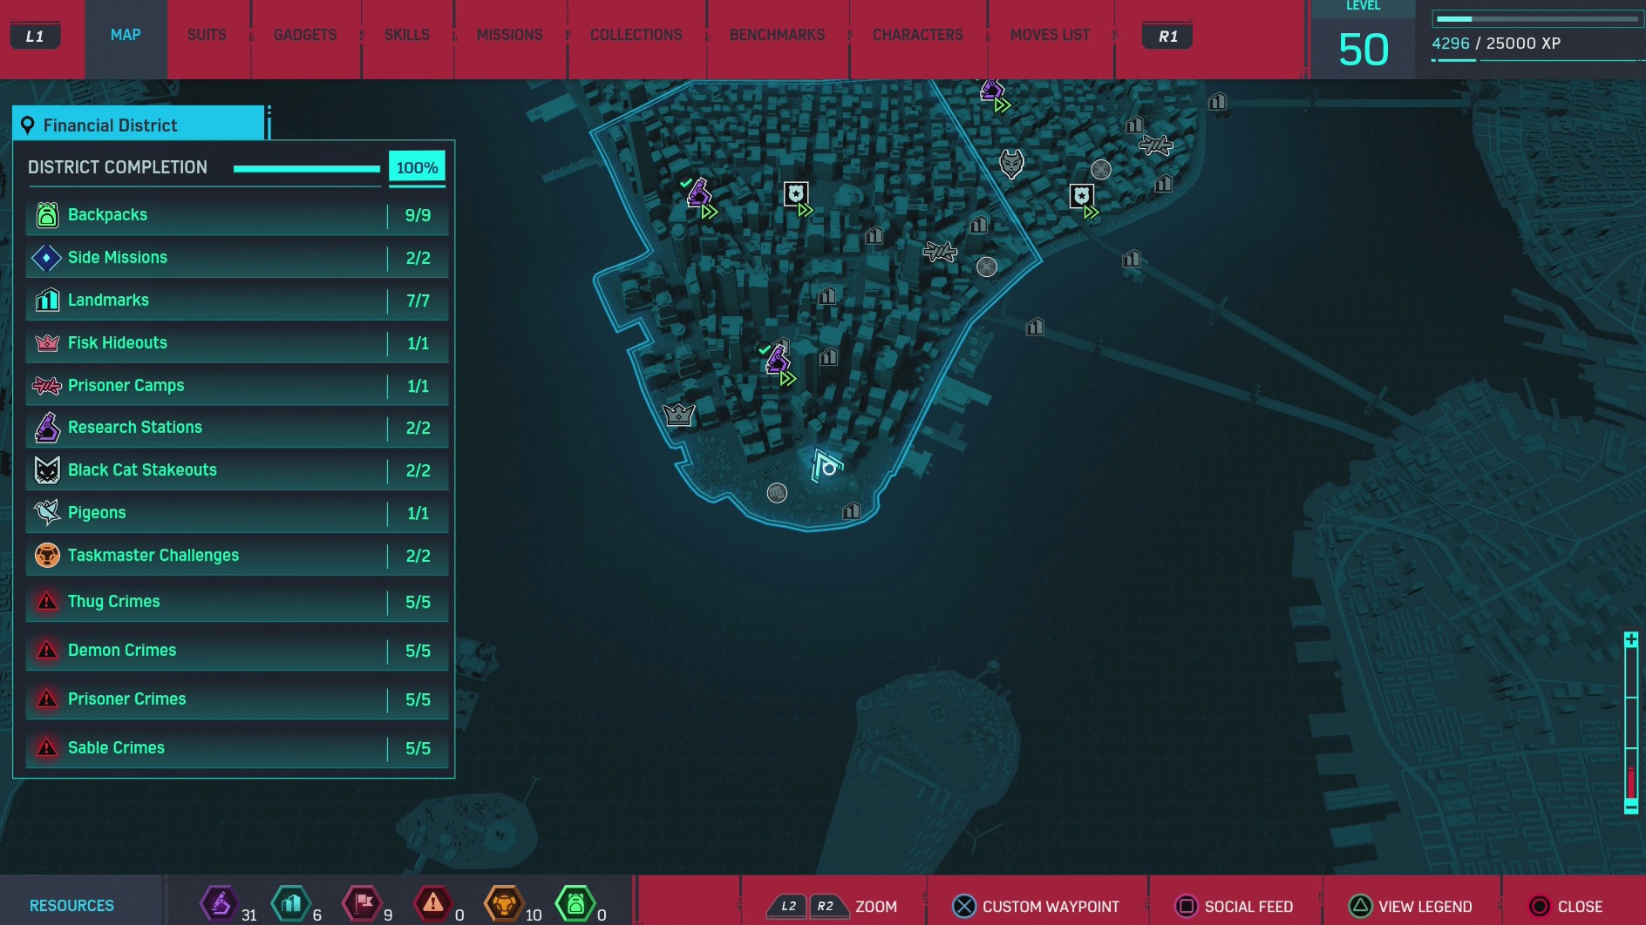Click the crime token resource icon

pyautogui.click(x=433, y=904)
